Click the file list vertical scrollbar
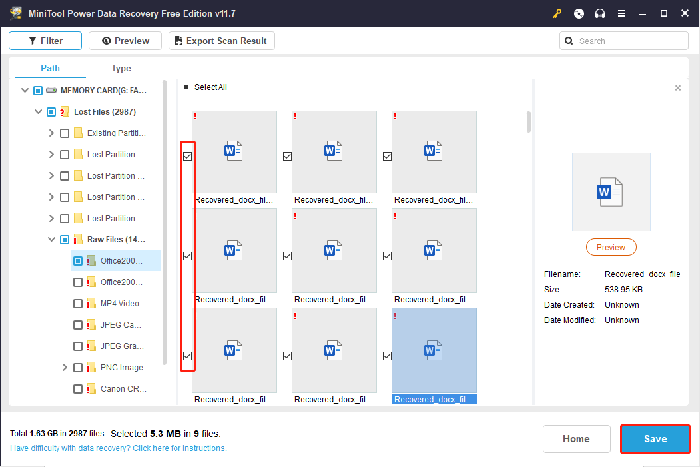Image resolution: width=700 pixels, height=467 pixels. tap(529, 121)
